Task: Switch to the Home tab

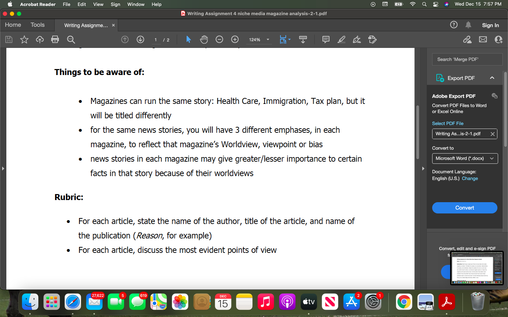Action: point(13,25)
